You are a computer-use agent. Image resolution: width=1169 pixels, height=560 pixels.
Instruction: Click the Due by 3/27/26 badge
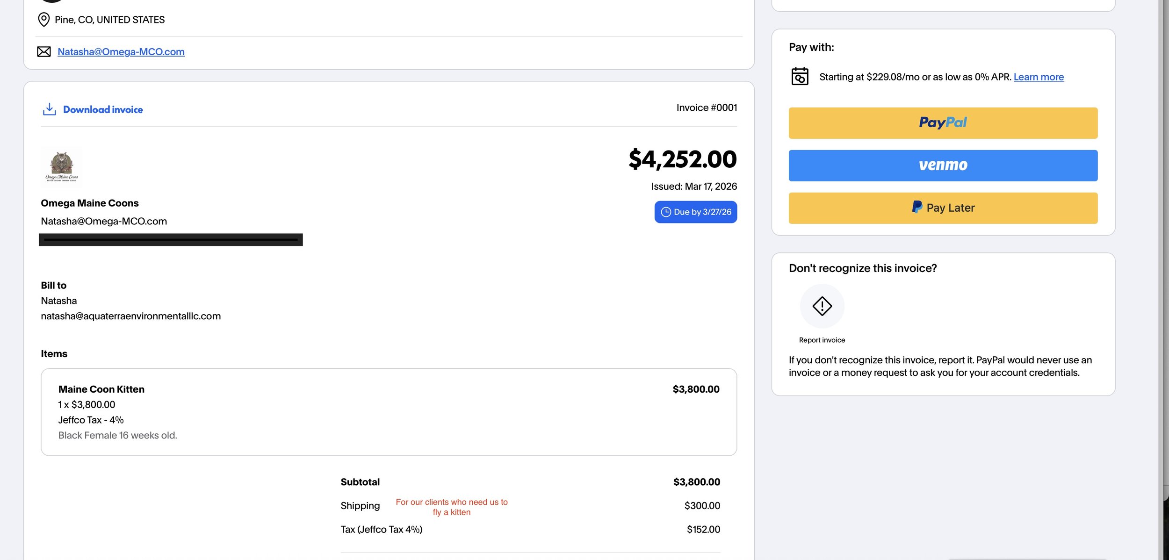click(x=695, y=212)
